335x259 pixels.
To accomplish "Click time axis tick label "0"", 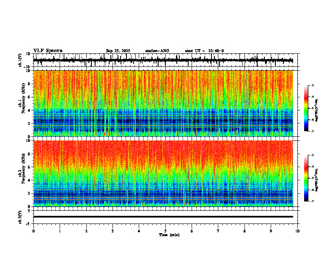I will pos(33,231).
